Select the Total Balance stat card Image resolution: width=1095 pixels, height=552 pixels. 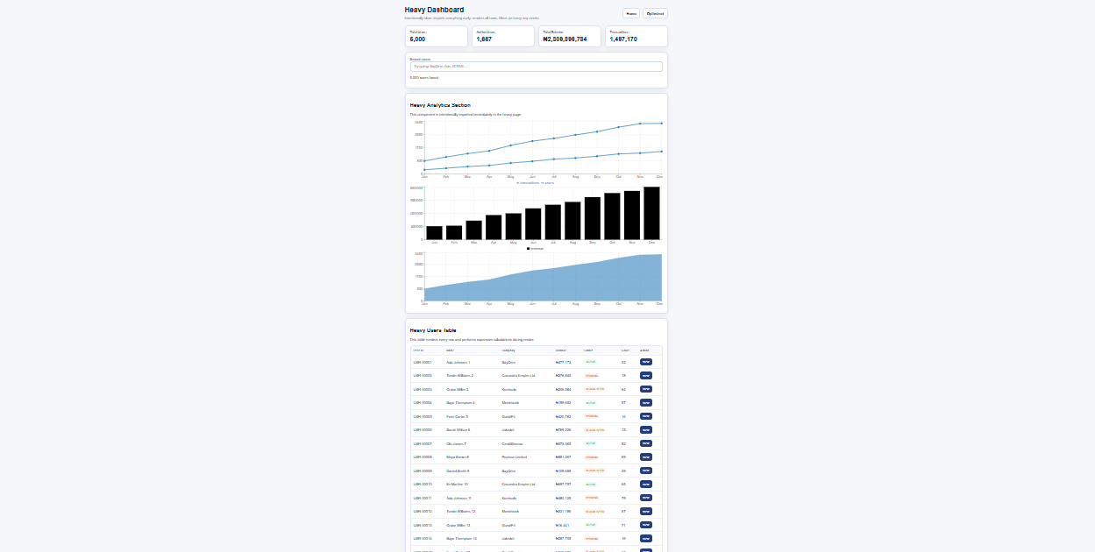[570, 36]
